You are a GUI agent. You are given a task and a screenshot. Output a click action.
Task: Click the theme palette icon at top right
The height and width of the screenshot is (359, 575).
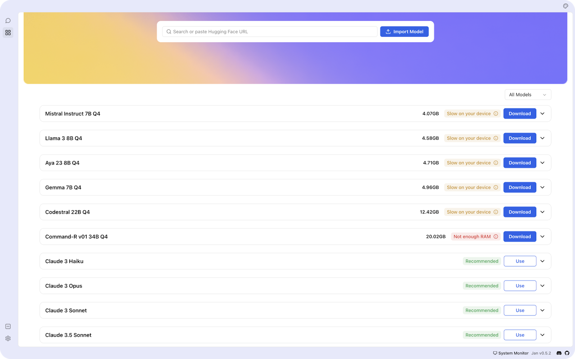click(x=565, y=6)
